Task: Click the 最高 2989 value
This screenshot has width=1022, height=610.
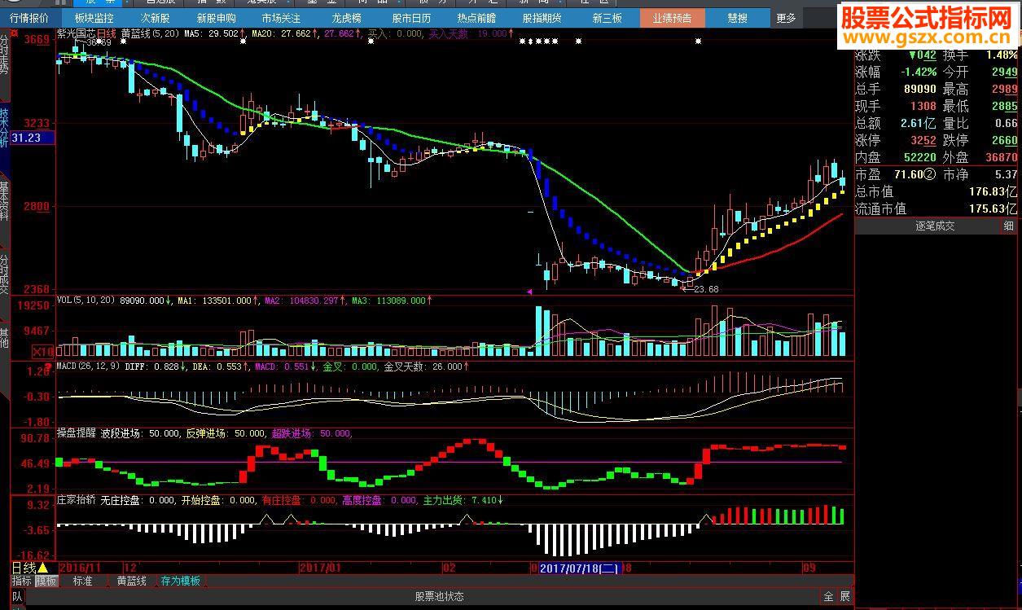Action: 1003,89
